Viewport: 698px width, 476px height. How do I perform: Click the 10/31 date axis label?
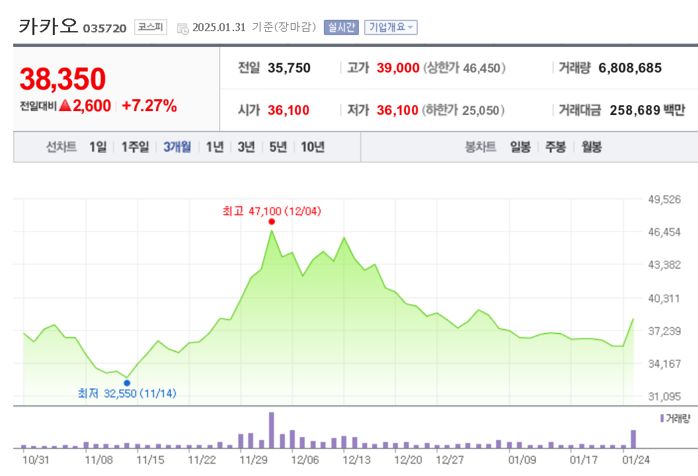pos(36,459)
